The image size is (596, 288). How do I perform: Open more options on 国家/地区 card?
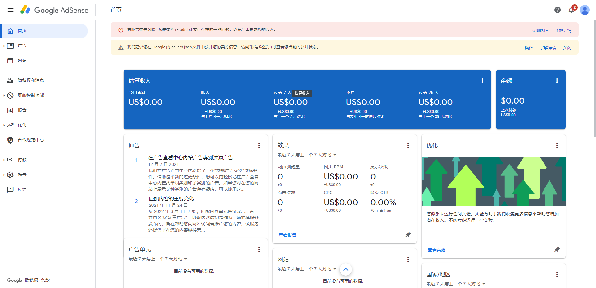557,274
